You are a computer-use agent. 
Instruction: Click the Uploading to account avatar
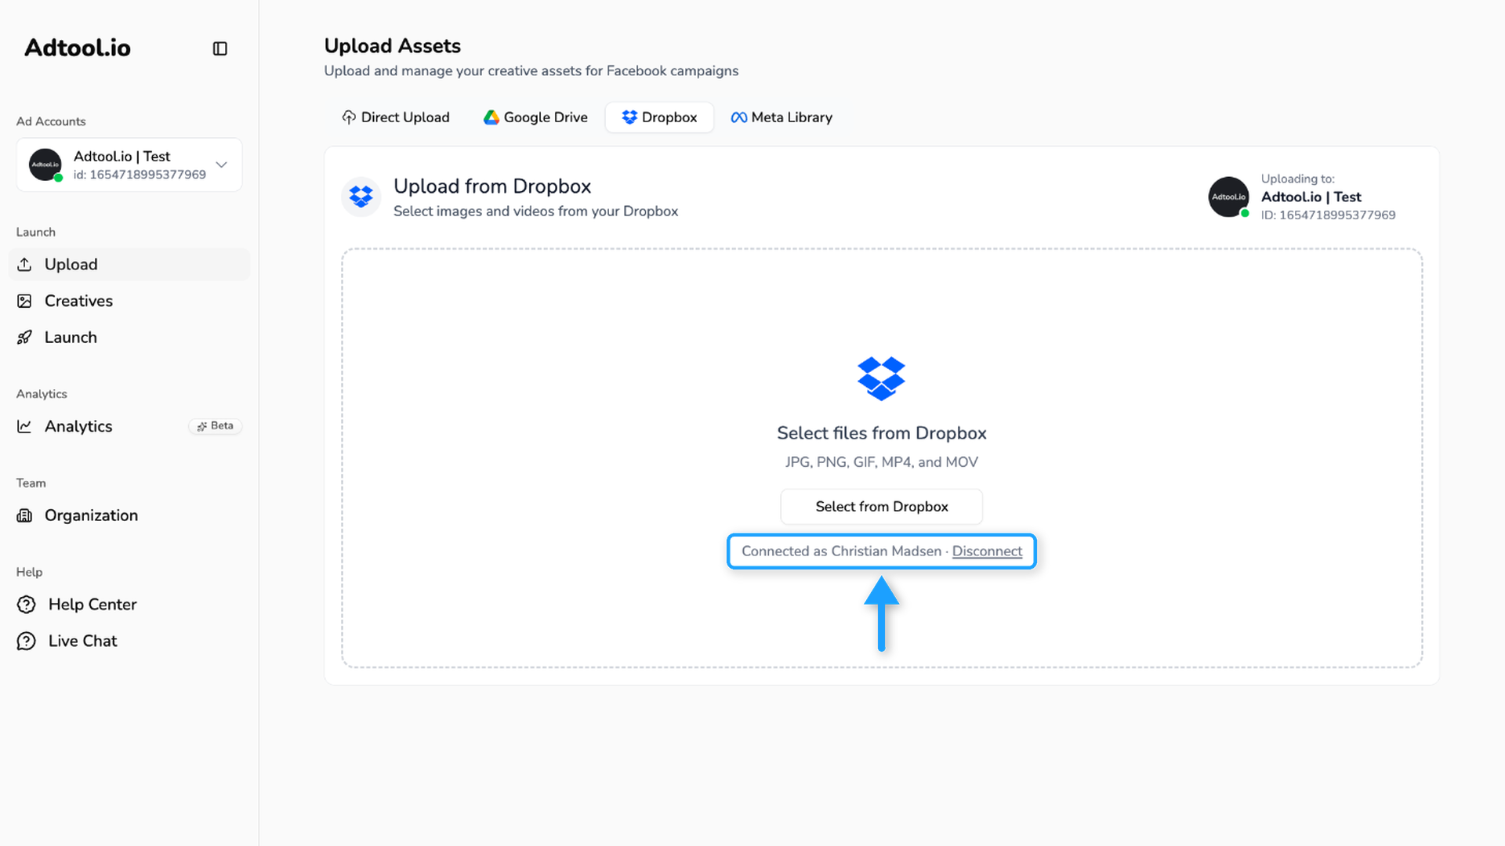coord(1229,197)
